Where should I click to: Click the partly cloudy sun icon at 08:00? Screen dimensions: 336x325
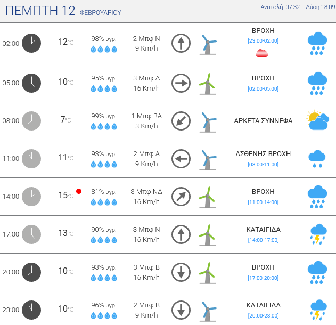(317, 121)
